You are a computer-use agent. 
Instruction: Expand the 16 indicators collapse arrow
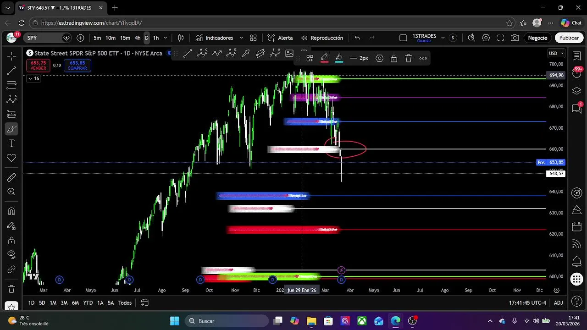coord(33,78)
